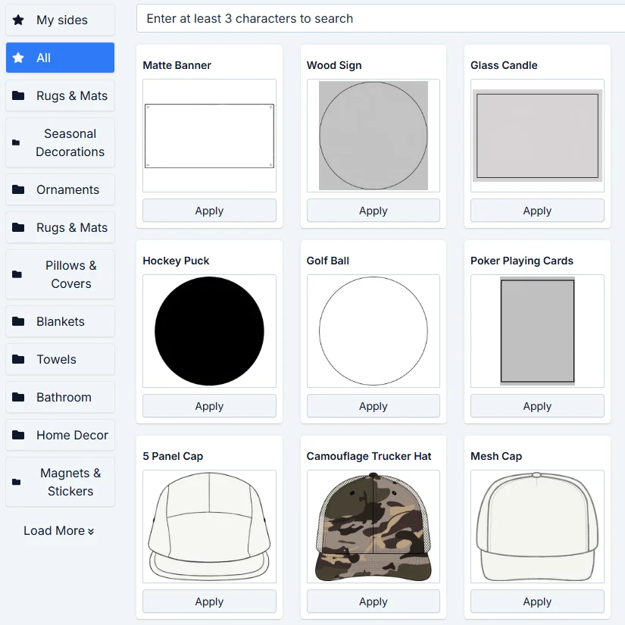625x625 pixels.
Task: Click the folder icon next to Seasonal Decorations
Action: click(x=16, y=142)
